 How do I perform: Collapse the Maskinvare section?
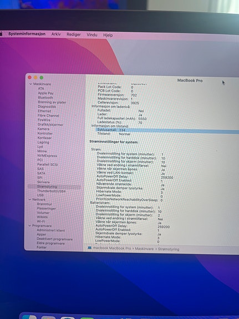[x=30, y=84]
